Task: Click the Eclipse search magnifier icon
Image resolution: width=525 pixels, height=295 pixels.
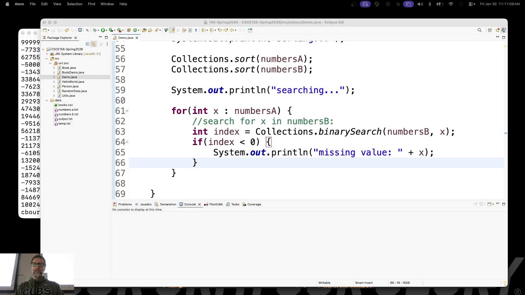Action: pyautogui.click(x=479, y=30)
